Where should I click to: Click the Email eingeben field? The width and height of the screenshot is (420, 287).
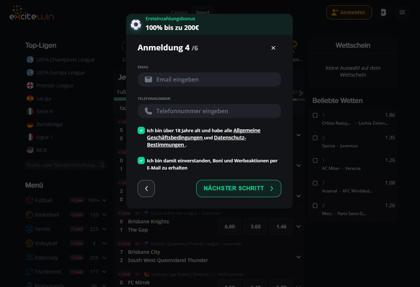coord(209,80)
